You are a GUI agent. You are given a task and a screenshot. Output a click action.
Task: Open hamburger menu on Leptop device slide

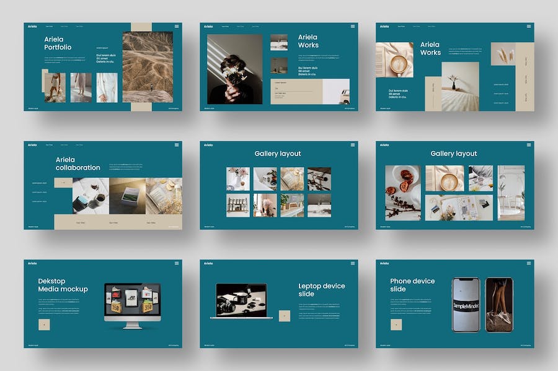click(x=353, y=263)
